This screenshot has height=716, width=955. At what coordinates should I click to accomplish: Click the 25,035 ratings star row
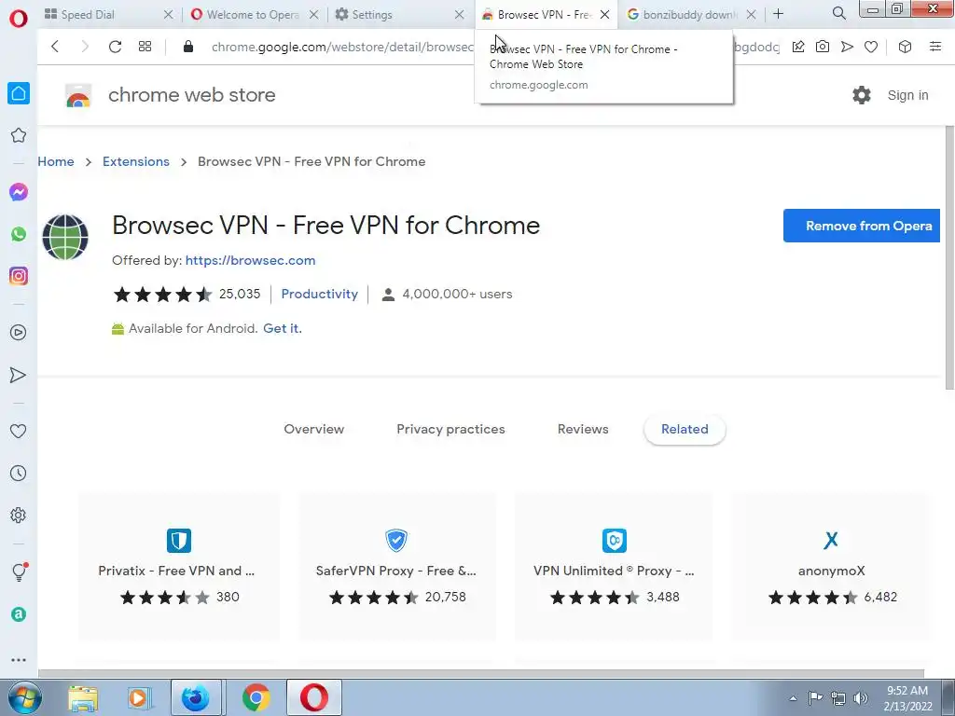coord(187,294)
